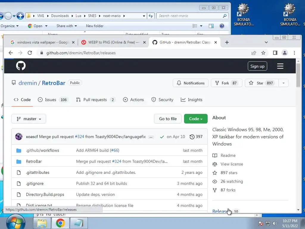Open Chrome three-dot menu

coord(294,53)
